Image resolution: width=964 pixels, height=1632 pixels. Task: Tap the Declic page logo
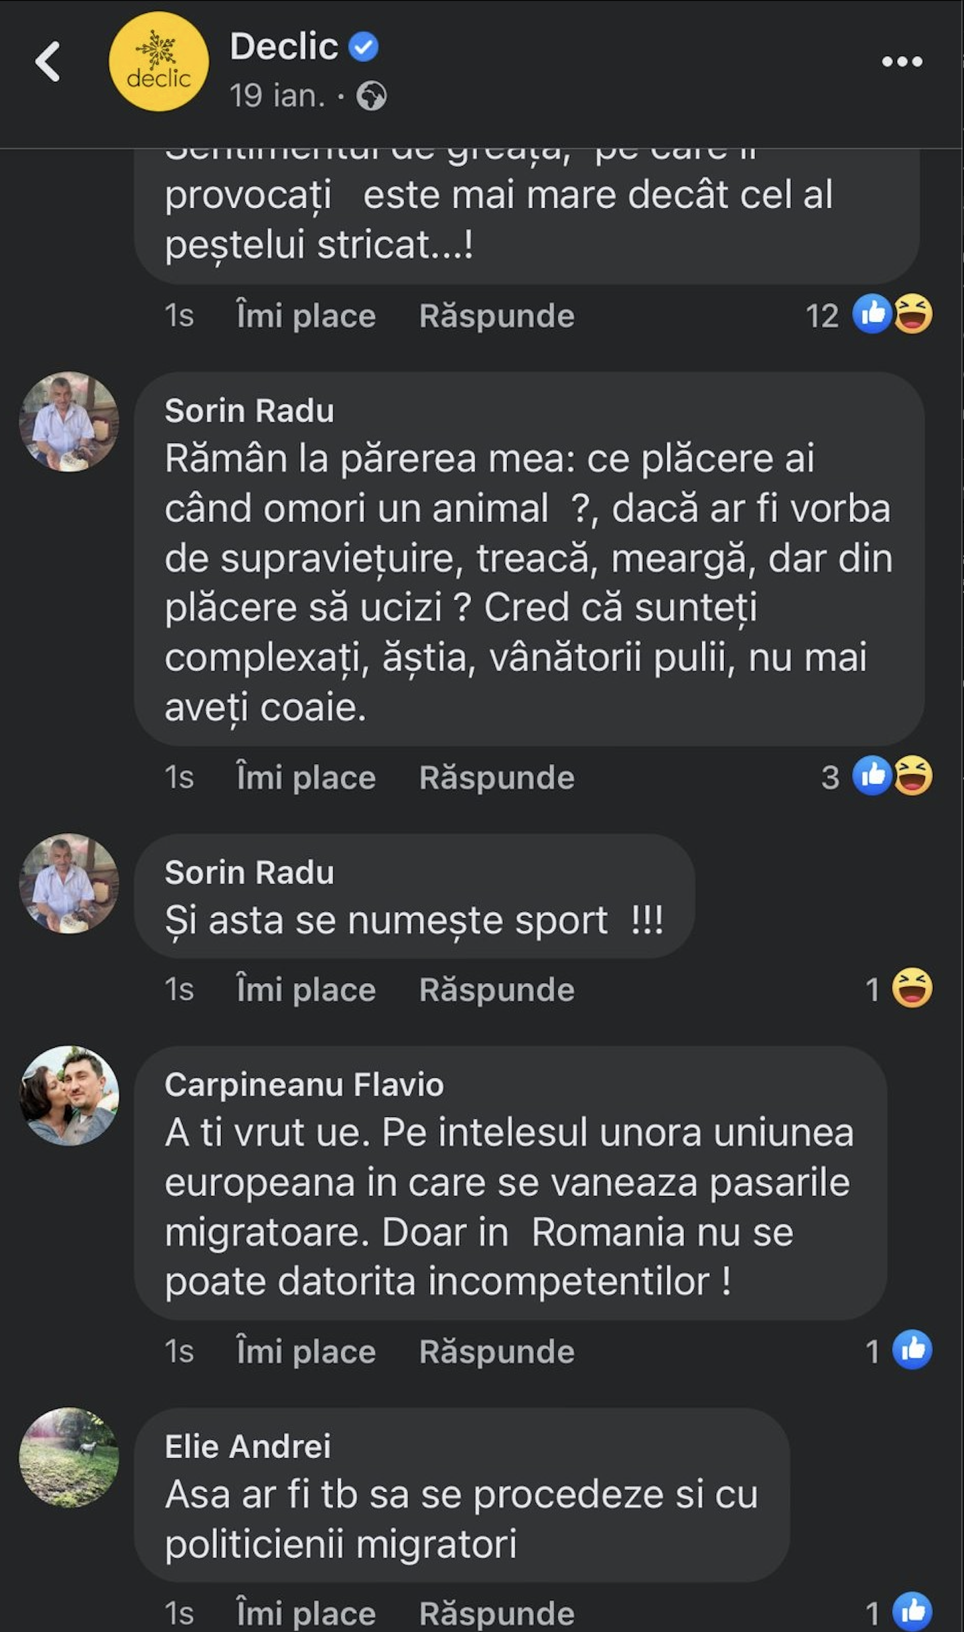[159, 62]
